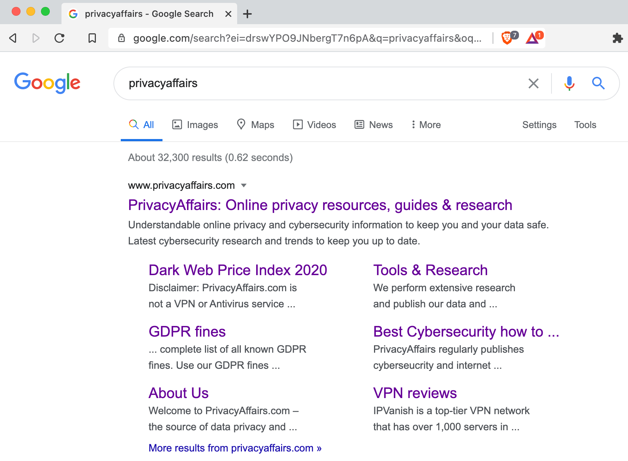Go back using the browser back arrow
The image size is (628, 461).
[x=13, y=38]
